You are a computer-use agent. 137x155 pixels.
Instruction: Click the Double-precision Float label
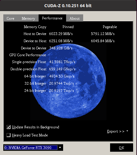[28, 69]
